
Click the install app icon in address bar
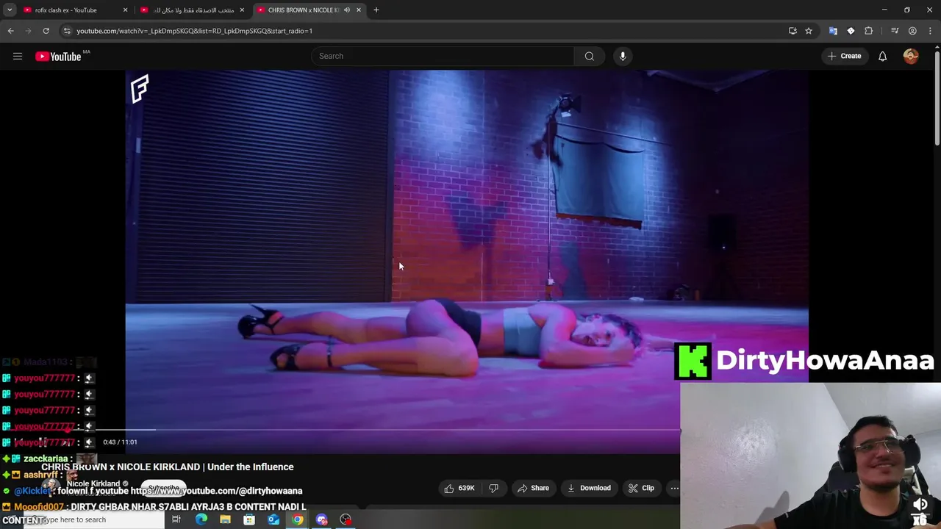coord(792,31)
